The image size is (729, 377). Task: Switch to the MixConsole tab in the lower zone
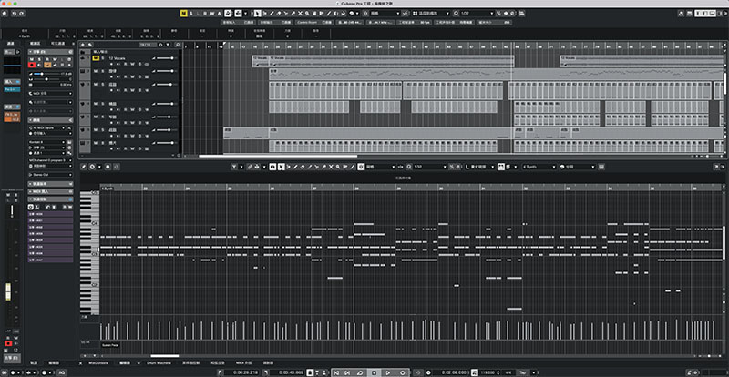pos(98,362)
